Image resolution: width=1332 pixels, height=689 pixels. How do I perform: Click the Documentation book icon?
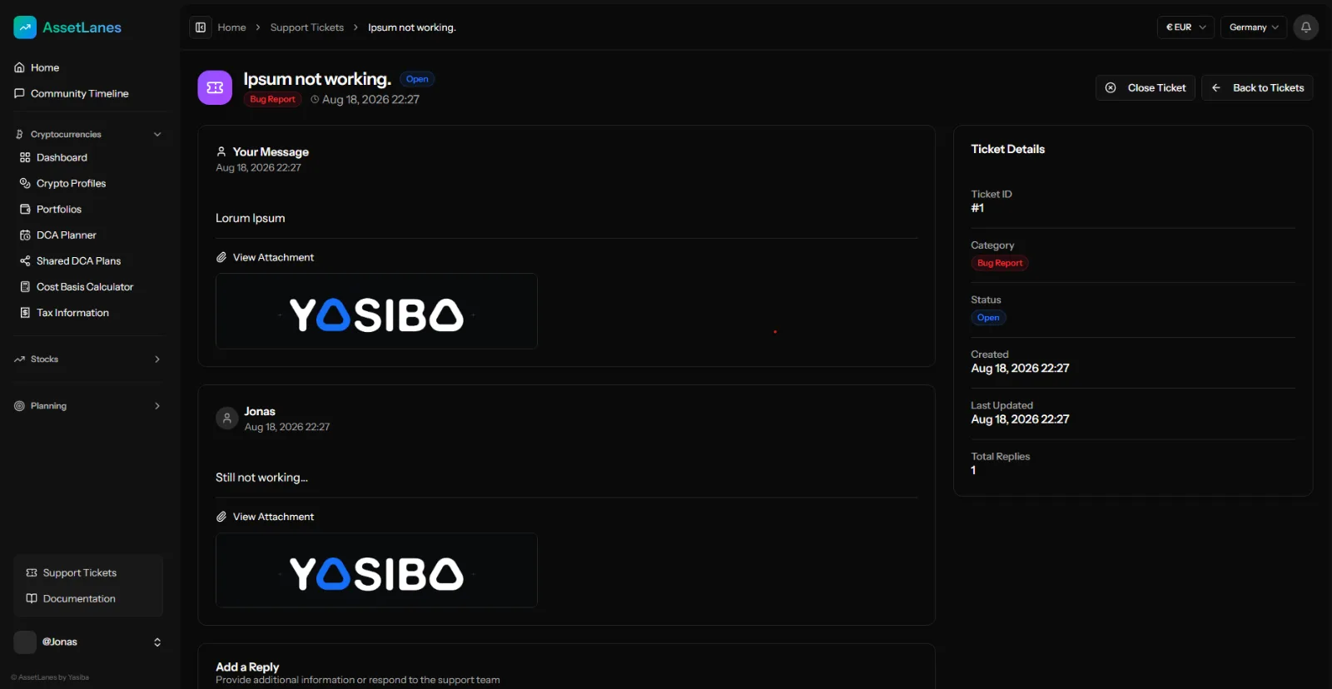tap(32, 598)
